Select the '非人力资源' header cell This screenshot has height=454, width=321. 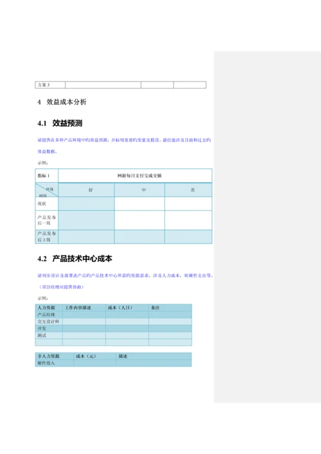click(55, 356)
